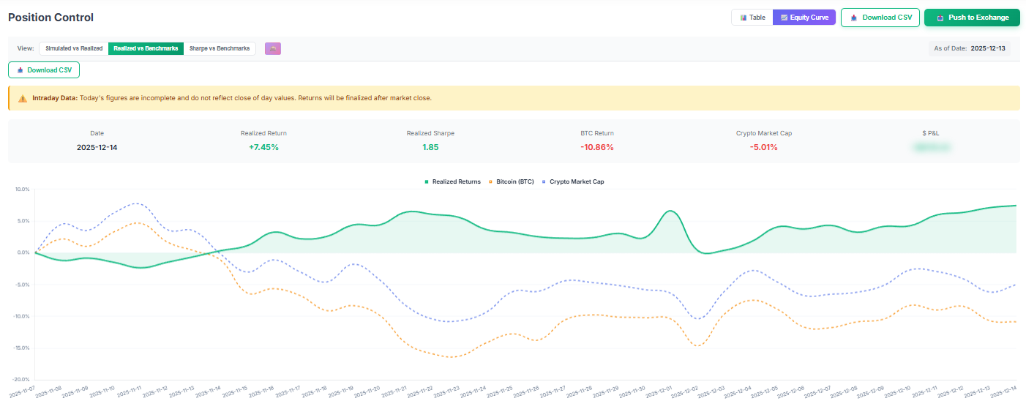Select the Realized vs Benchmarks view

(x=146, y=48)
